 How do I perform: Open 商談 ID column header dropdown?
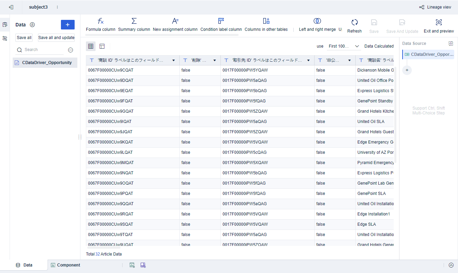click(174, 60)
